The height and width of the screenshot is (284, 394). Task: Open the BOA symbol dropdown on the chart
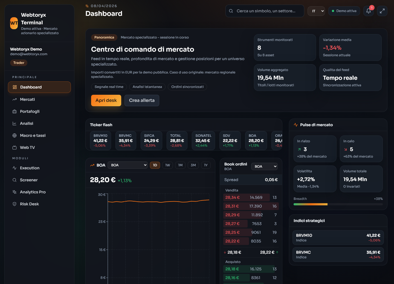point(128,165)
